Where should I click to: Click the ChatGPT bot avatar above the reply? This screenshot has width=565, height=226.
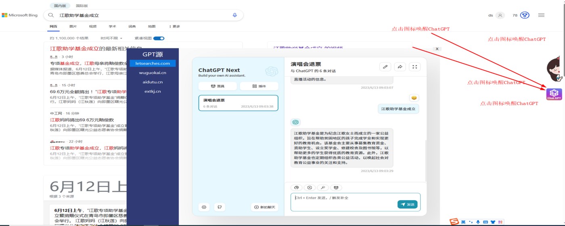[x=295, y=122]
